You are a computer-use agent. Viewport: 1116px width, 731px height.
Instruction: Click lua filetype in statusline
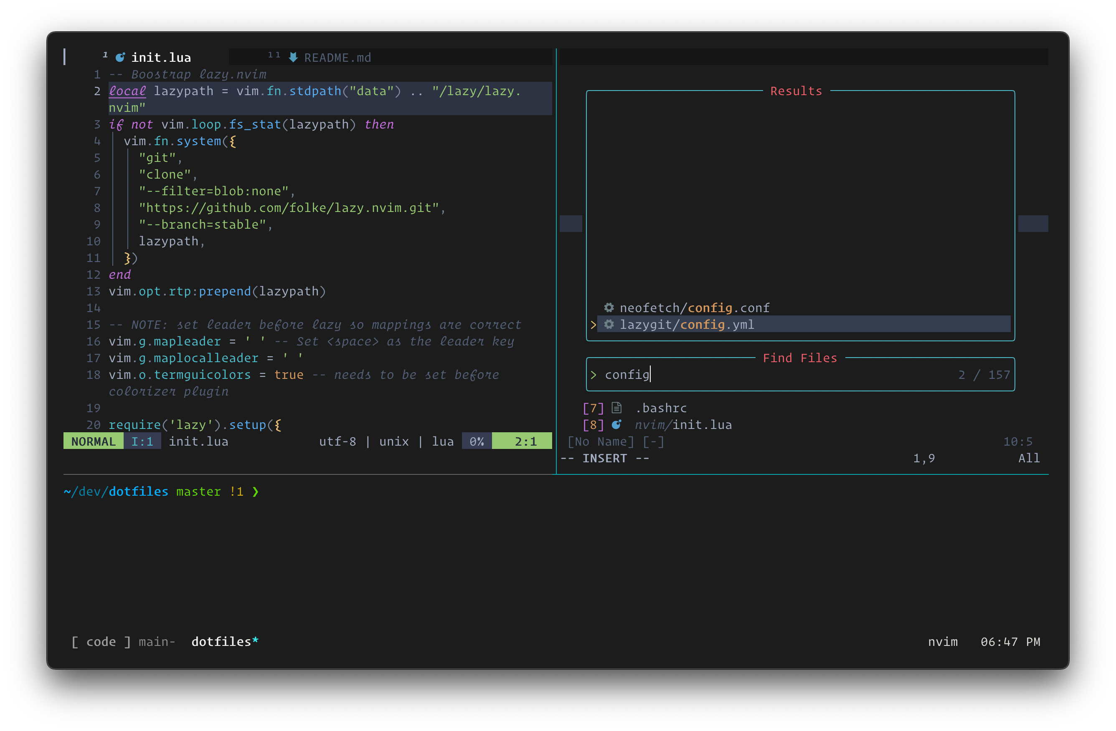[443, 441]
